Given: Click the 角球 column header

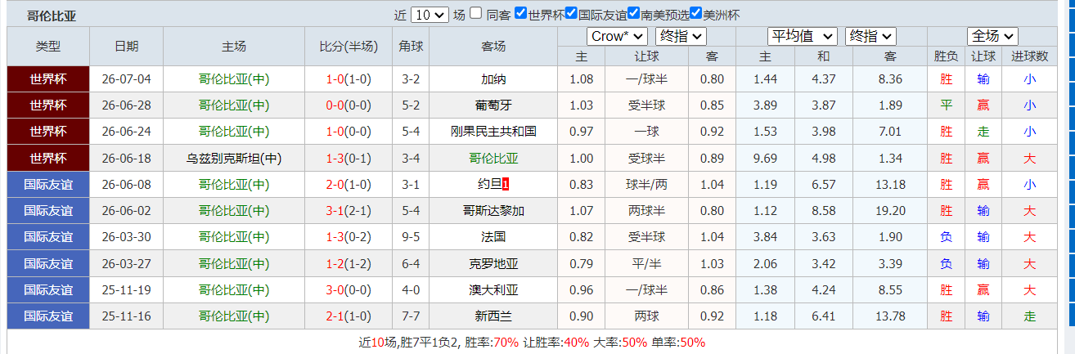Looking at the screenshot, I should pyautogui.click(x=411, y=47).
